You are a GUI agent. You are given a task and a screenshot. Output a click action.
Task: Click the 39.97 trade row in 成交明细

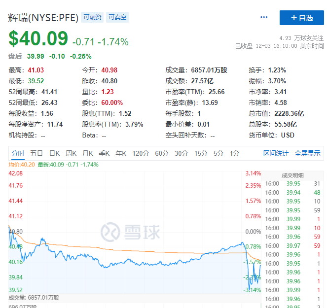point(292,246)
